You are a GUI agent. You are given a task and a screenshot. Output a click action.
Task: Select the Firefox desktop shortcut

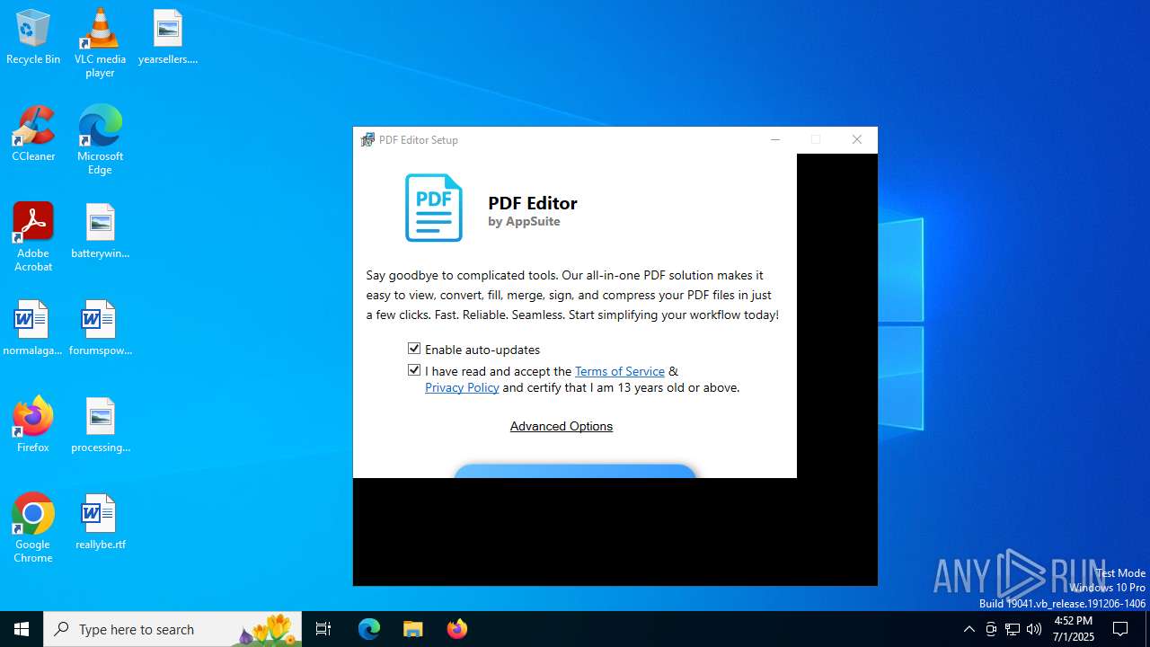pos(33,425)
